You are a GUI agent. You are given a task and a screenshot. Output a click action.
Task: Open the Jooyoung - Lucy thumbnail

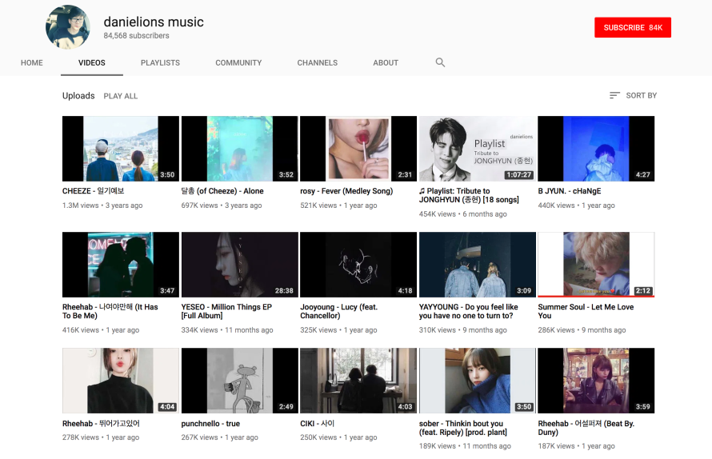(358, 265)
